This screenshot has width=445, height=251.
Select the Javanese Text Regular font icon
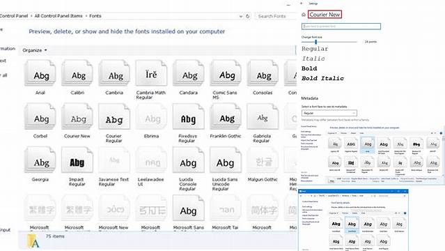pos(114,160)
